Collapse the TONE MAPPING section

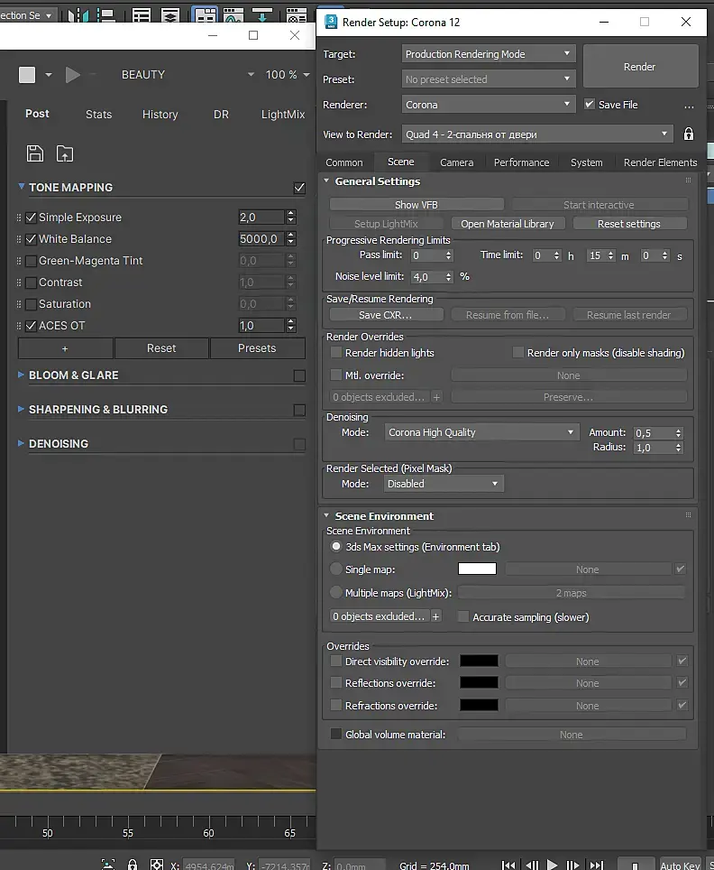point(21,187)
